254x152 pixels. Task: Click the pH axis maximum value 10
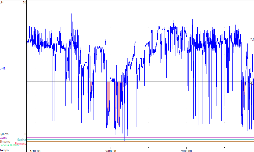25,2
